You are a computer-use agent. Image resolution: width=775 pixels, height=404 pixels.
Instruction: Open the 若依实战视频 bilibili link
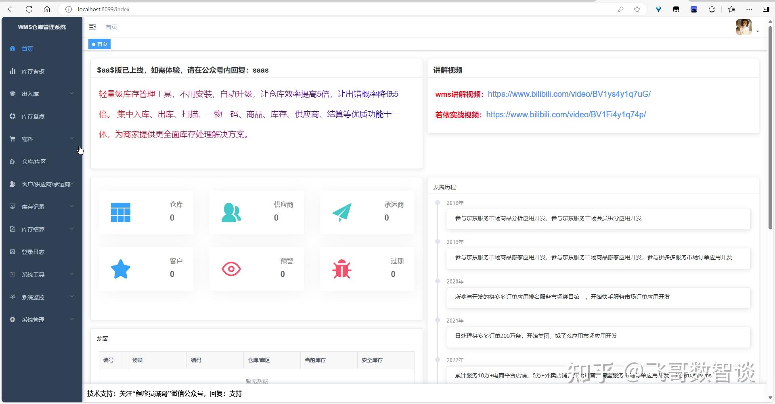pos(566,115)
